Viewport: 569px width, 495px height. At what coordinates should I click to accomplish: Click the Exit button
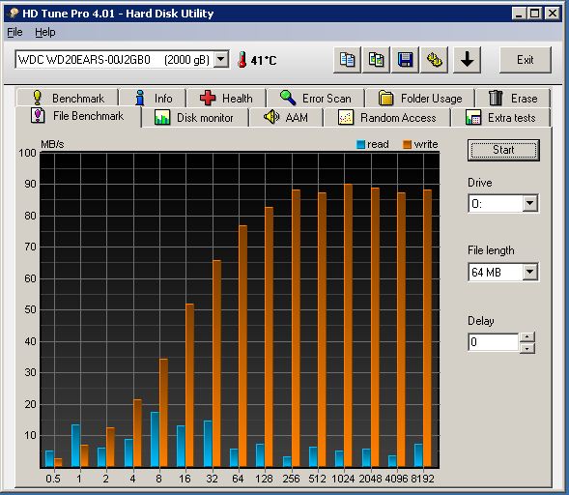click(526, 60)
